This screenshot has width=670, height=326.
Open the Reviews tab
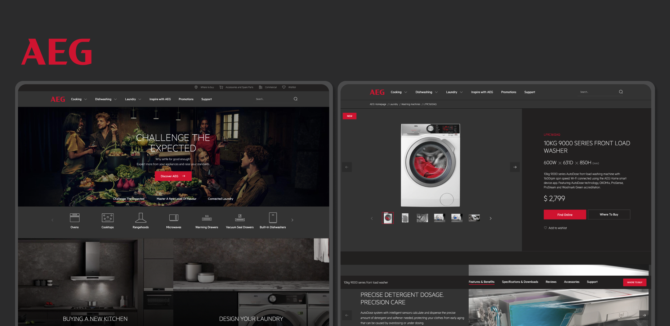pyautogui.click(x=551, y=282)
